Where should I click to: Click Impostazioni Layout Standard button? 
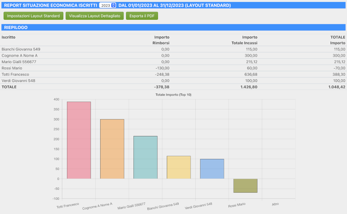click(x=33, y=16)
